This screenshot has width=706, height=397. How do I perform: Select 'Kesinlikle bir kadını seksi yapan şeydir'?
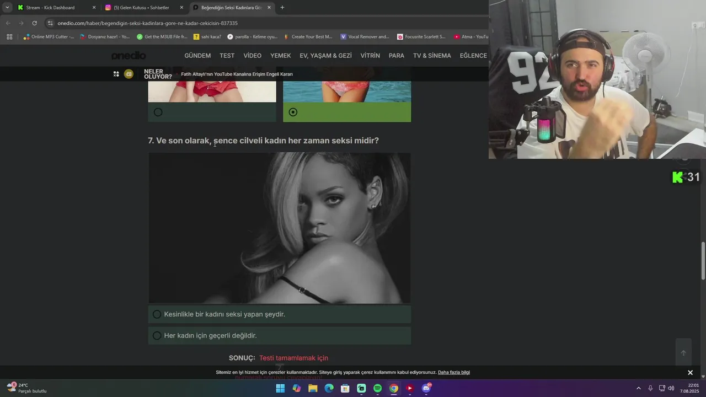click(280, 314)
